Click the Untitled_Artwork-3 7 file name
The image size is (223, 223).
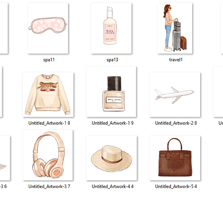pos(49,186)
